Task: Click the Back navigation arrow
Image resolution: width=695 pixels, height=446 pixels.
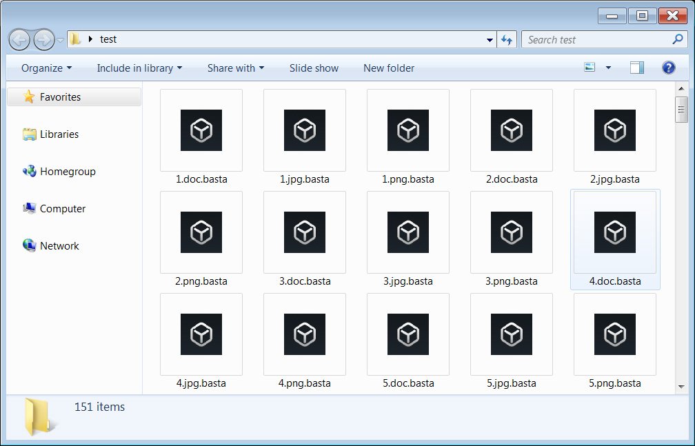Action: coord(19,40)
